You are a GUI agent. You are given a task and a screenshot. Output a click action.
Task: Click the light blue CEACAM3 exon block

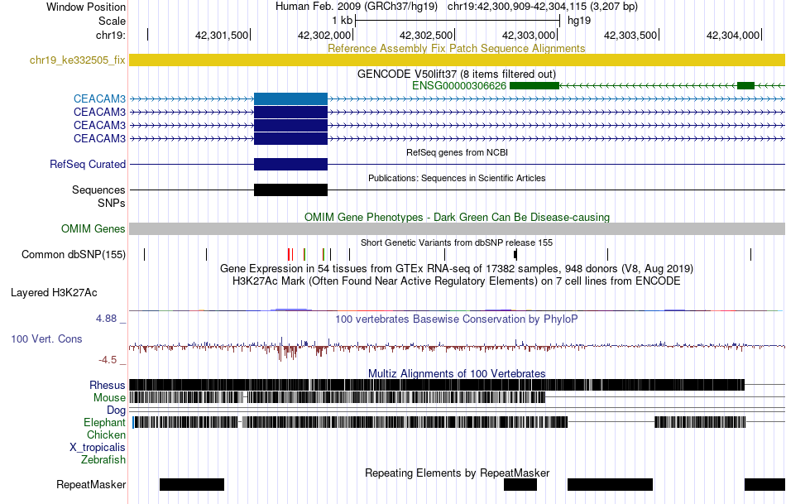(x=290, y=98)
